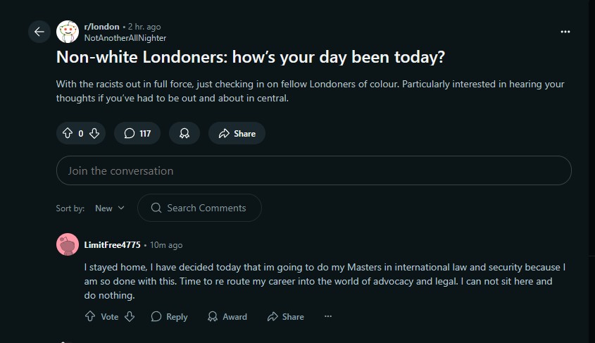Give an award using the post's award icon
This screenshot has height=343, width=595.
click(x=184, y=133)
